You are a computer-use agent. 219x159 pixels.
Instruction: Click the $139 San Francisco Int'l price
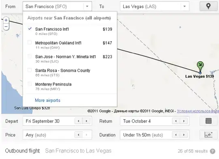pyautogui.click(x=107, y=29)
